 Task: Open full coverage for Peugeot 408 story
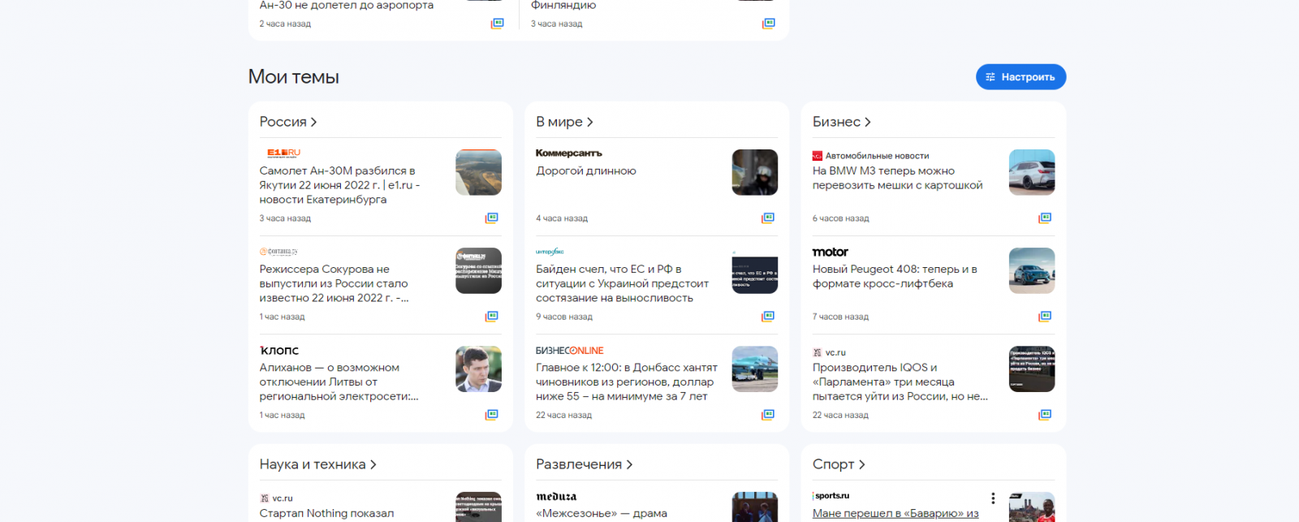[1045, 317]
